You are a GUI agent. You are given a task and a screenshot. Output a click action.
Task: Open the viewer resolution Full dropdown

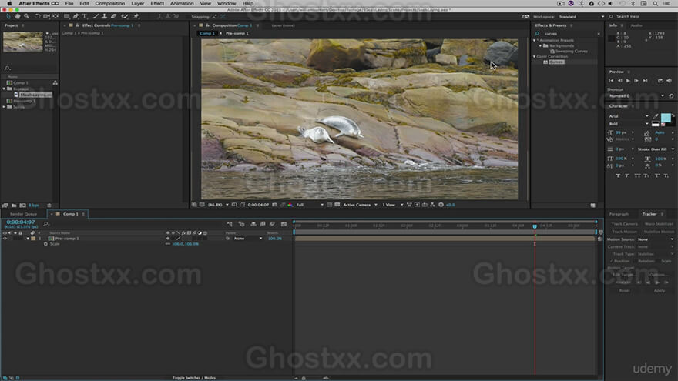coord(310,205)
